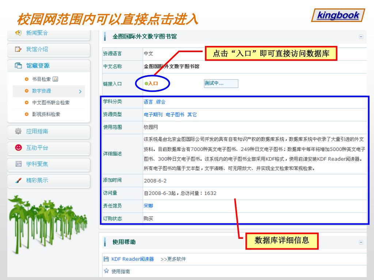The width and height of the screenshot is (374, 280).
Task: Click the kingbook logo
Action: 338,15
